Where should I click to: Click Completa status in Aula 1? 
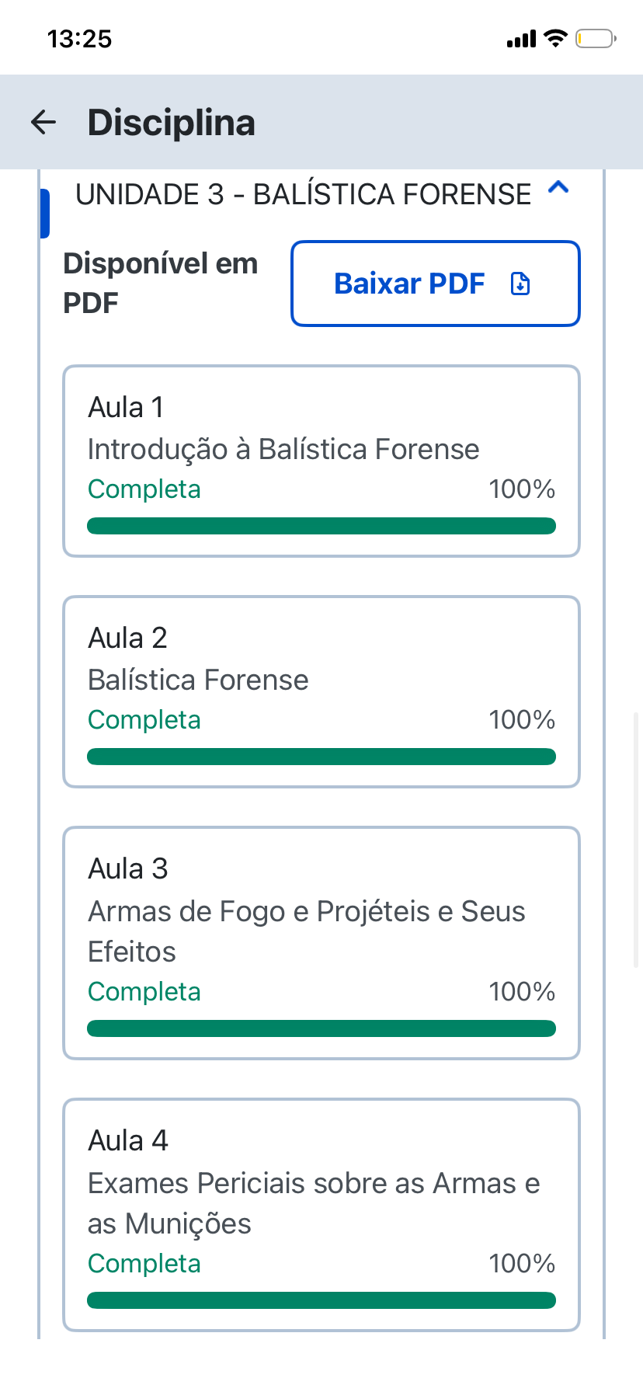(x=144, y=489)
